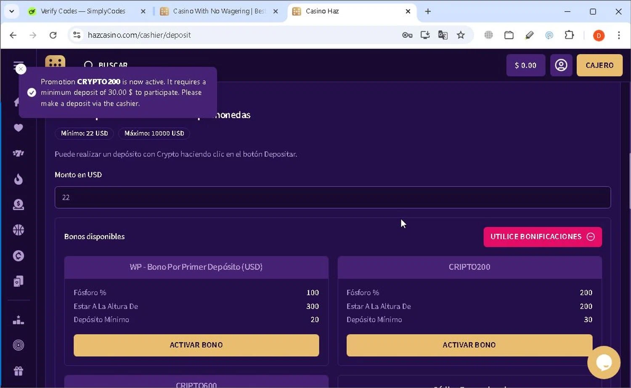Open the extensions puzzle icon
Screen dimensions: 631x388
(x=569, y=35)
